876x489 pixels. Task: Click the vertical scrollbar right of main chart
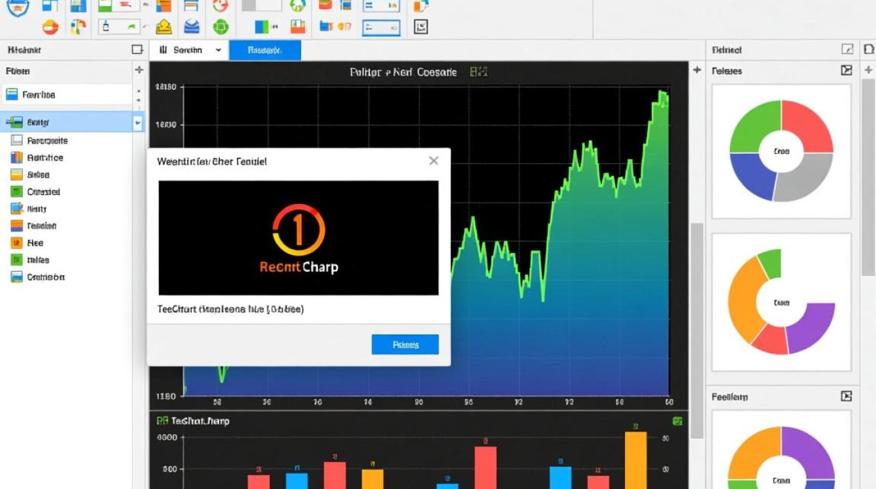pyautogui.click(x=697, y=326)
